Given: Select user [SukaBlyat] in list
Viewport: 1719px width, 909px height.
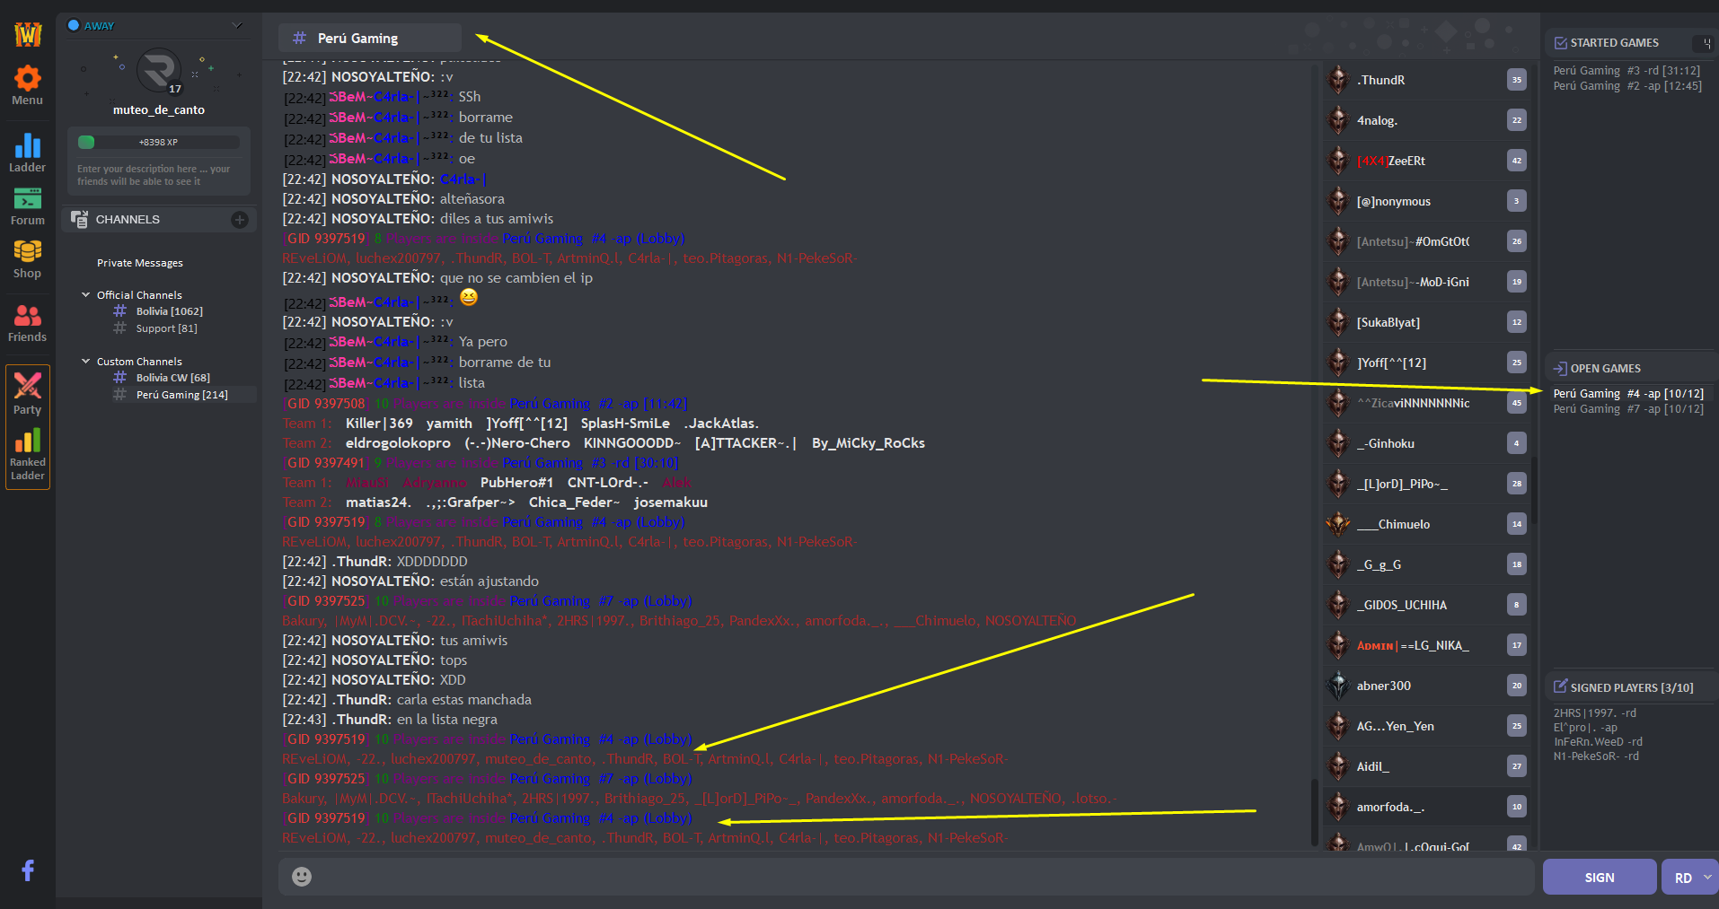Looking at the screenshot, I should [1425, 322].
